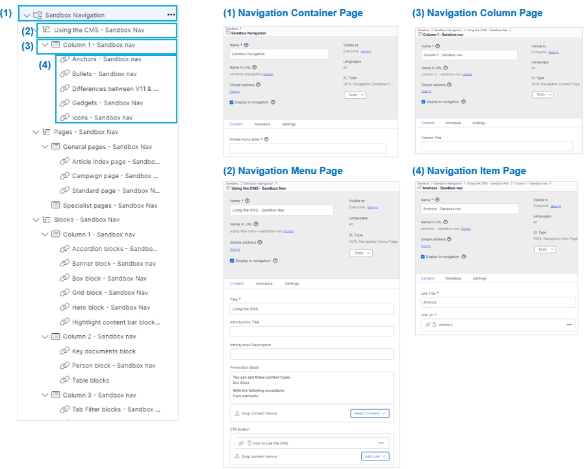Open the Add Link dropdown under CTA Button

coord(375,457)
